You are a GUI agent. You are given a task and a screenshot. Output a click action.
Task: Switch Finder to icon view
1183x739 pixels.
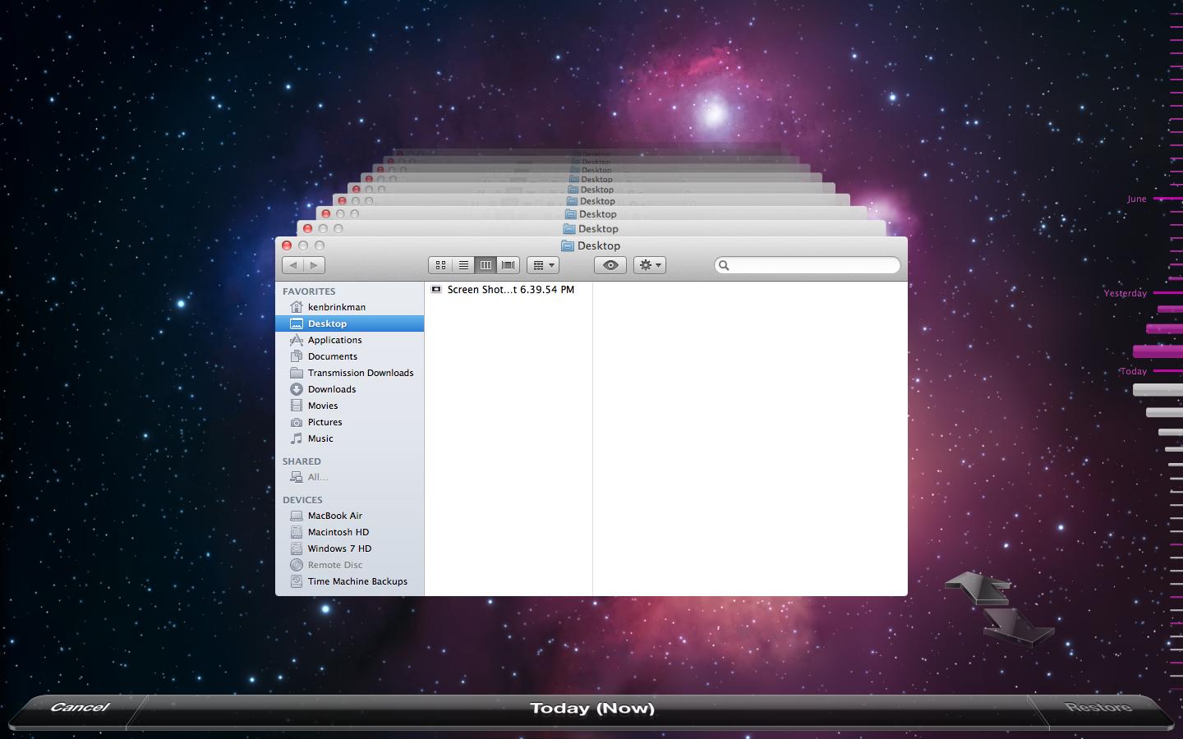(x=440, y=265)
